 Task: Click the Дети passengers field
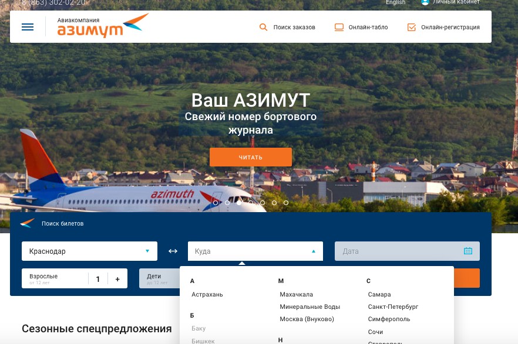pyautogui.click(x=160, y=278)
